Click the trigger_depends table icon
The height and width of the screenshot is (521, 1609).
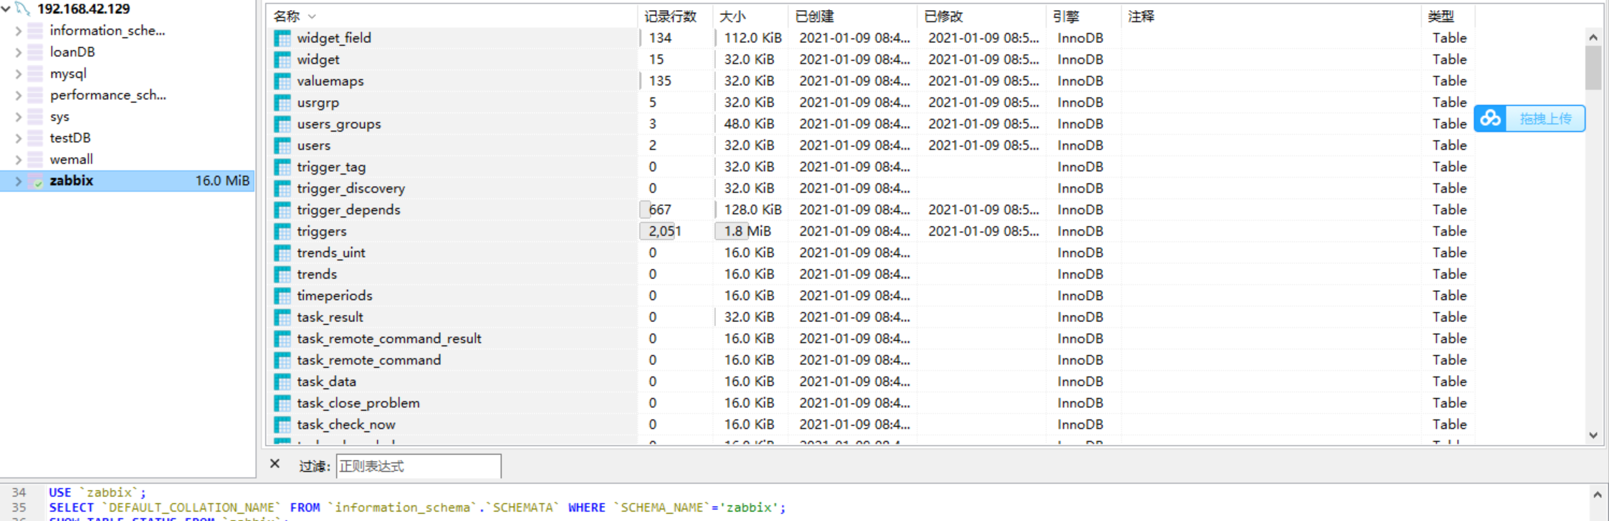282,210
